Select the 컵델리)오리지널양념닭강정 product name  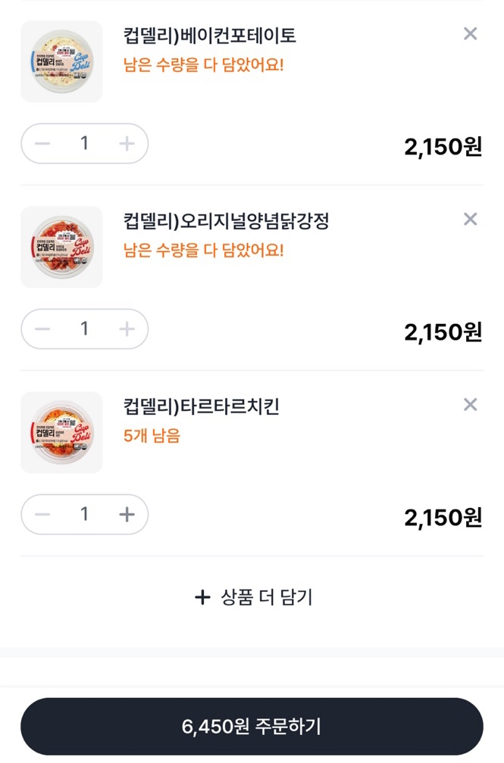click(x=226, y=221)
